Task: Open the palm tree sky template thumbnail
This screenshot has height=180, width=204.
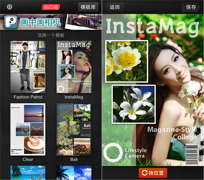Action: click(x=74, y=172)
